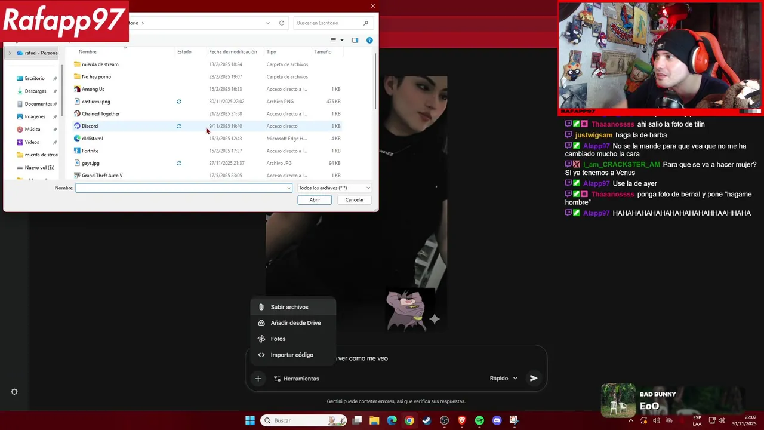Open Gemini settings gear icon
This screenshot has width=764, height=430.
click(14, 392)
